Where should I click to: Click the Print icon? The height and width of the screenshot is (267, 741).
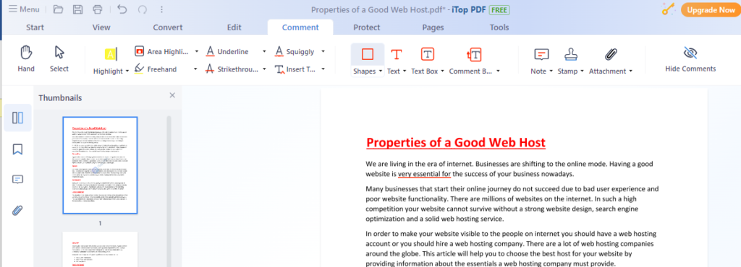point(98,9)
